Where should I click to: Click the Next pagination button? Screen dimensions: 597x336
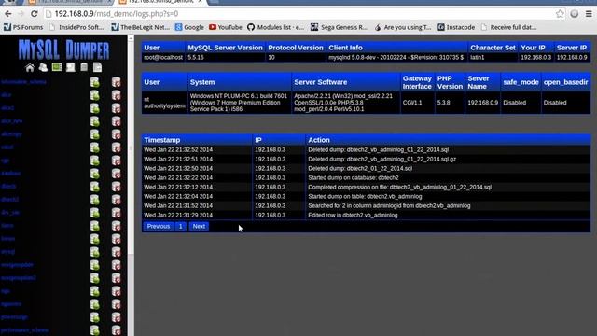[199, 226]
